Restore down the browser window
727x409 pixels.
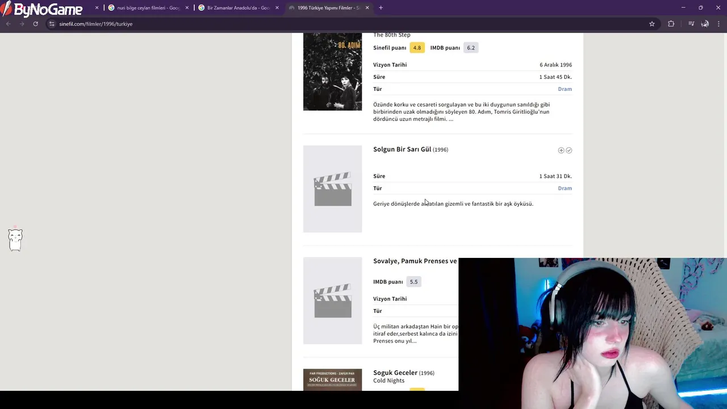click(x=701, y=8)
